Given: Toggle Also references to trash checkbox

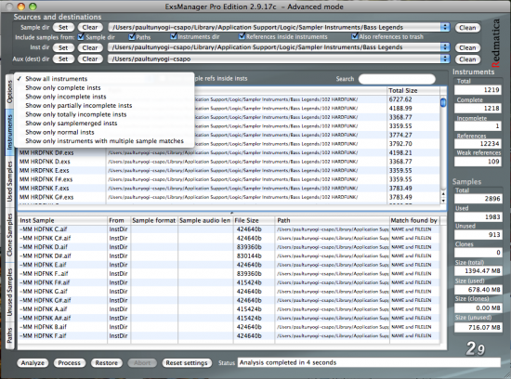Looking at the screenshot, I should tap(355, 36).
